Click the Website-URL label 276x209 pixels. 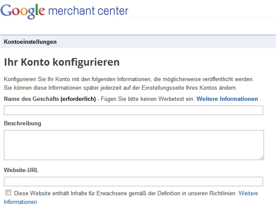click(x=21, y=170)
